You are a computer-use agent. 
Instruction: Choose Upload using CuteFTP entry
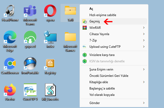coord(114,47)
